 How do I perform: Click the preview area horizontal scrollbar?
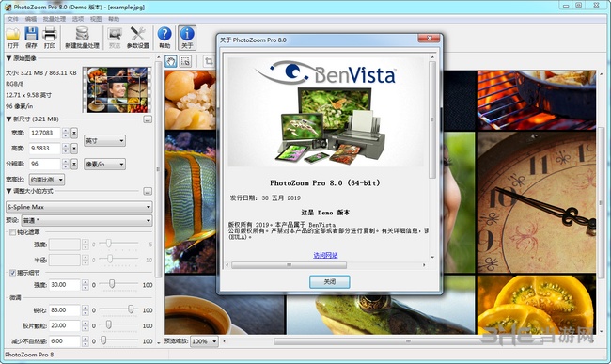(x=407, y=341)
